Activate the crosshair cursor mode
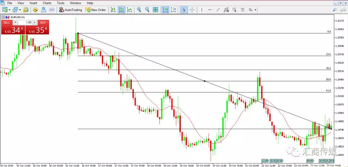348x167 pixels. (x=192, y=10)
